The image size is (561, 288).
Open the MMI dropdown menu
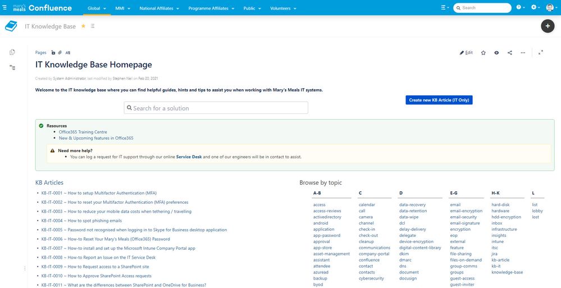[123, 8]
